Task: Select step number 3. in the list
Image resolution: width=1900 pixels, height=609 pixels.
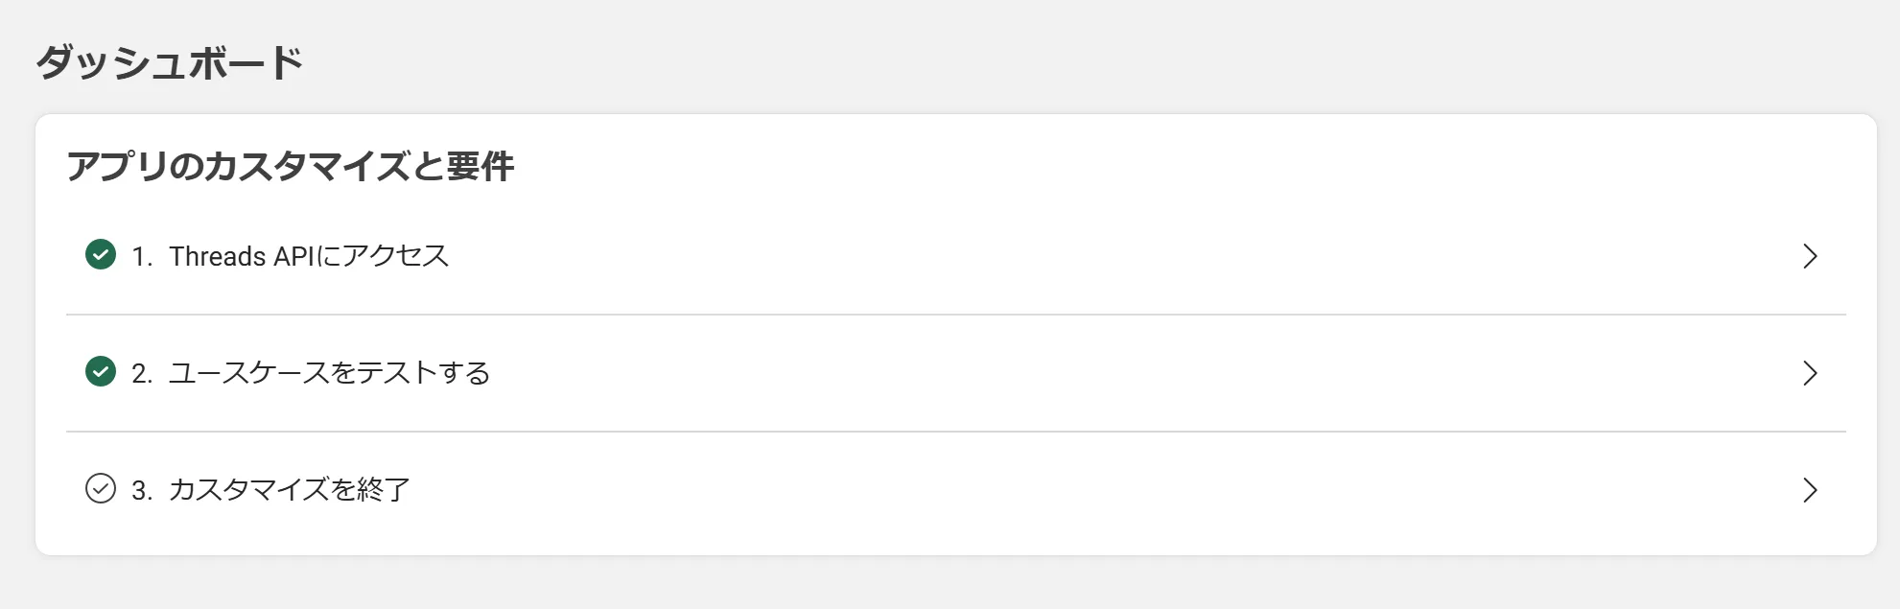Action: point(142,491)
